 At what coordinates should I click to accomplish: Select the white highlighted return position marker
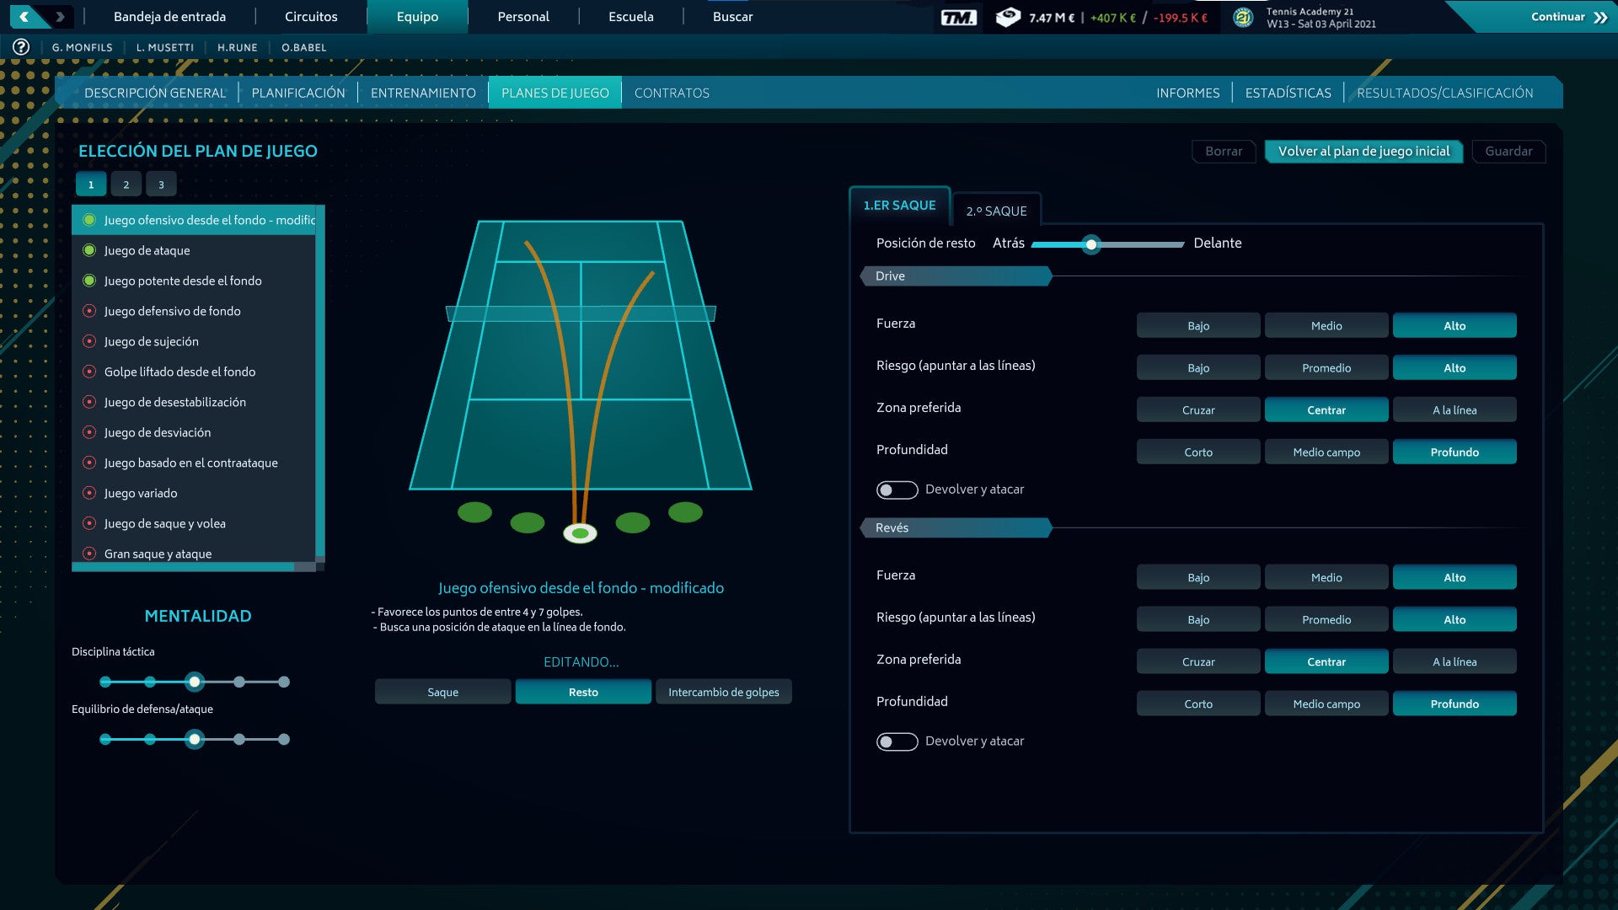pos(580,533)
